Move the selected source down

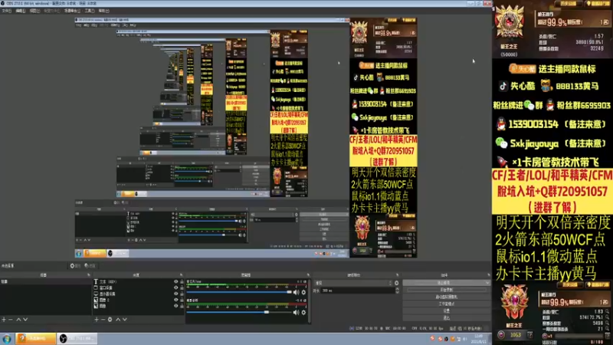coord(125,320)
